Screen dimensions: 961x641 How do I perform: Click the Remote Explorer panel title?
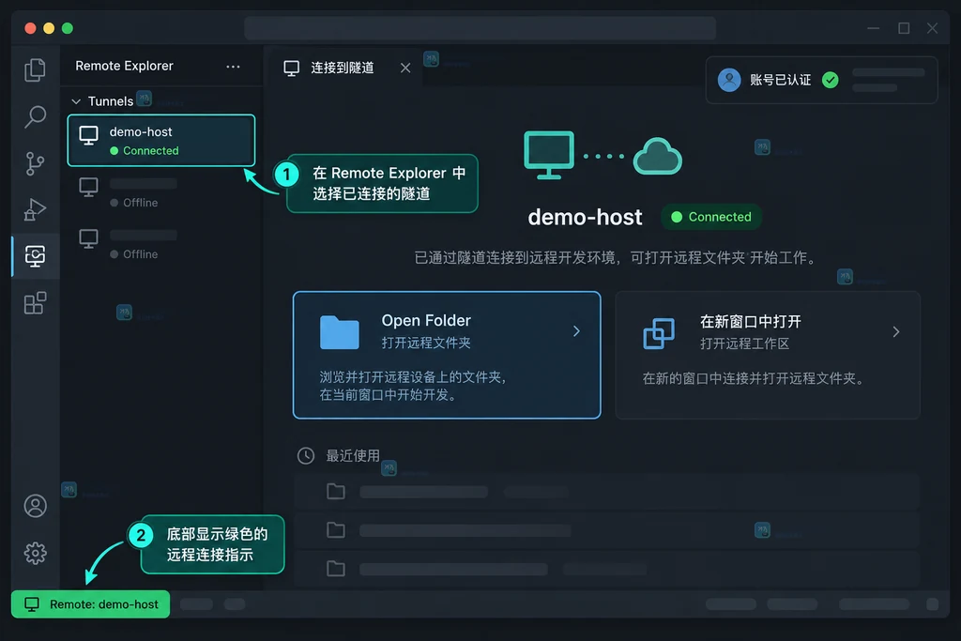click(x=124, y=66)
